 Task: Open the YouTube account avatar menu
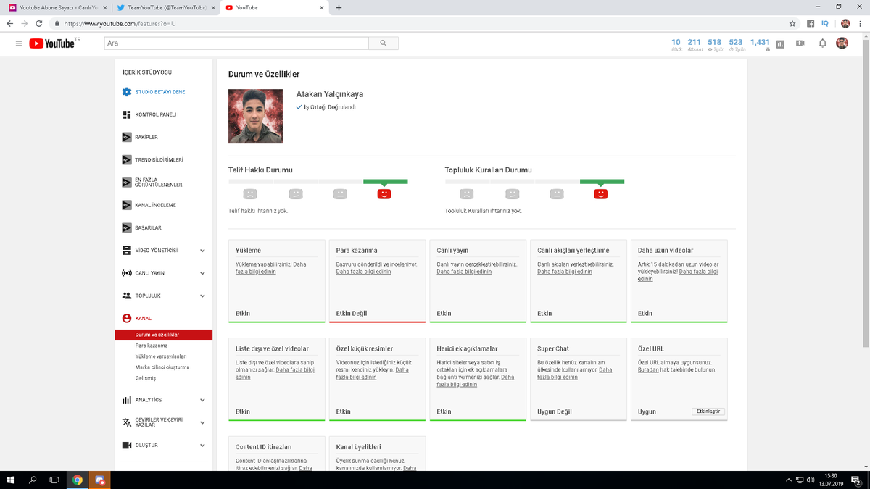(x=842, y=43)
